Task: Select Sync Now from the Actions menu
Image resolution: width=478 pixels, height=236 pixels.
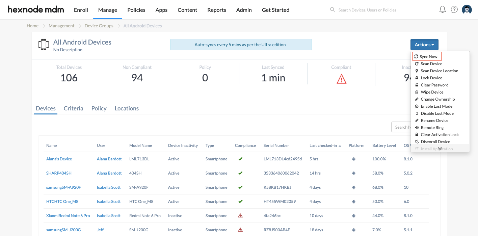Action: (x=427, y=56)
